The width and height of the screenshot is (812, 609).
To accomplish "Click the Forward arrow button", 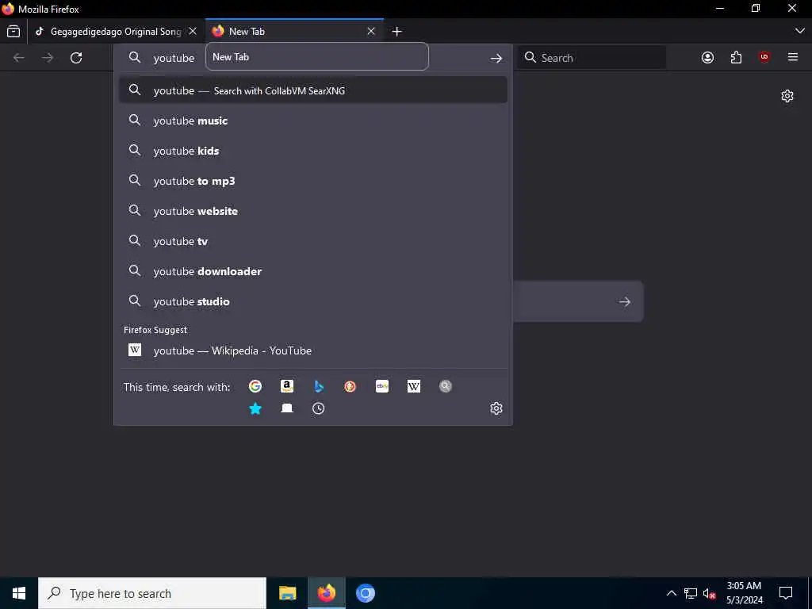I will [48, 58].
